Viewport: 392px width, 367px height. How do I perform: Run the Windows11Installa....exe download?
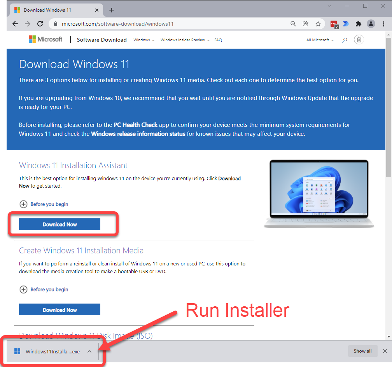pos(52,351)
